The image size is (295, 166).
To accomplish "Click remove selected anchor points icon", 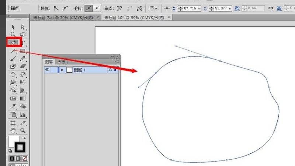I will pyautogui.click(x=119, y=8).
